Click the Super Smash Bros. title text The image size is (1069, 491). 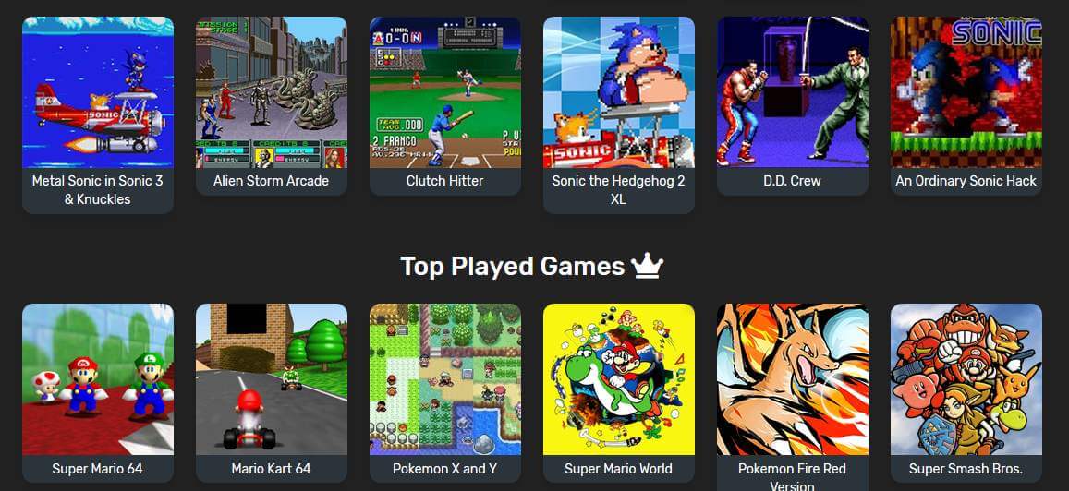(966, 469)
